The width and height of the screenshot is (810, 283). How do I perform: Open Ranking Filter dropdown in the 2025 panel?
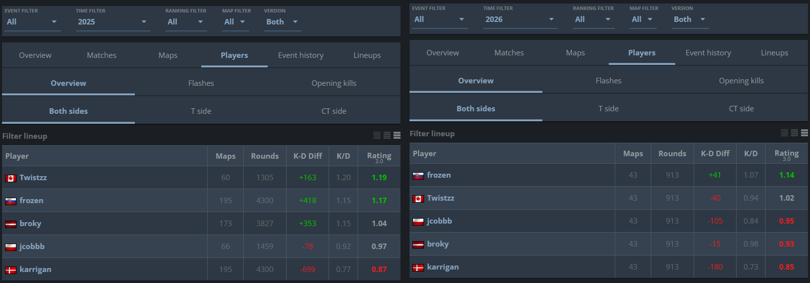tap(186, 22)
